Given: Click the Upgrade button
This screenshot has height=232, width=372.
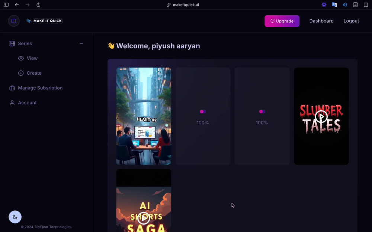Looking at the screenshot, I should [x=282, y=21].
